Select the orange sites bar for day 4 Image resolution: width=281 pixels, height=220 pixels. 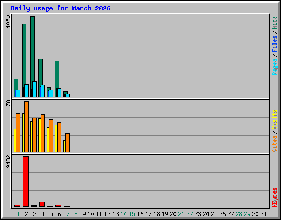(x=43, y=133)
